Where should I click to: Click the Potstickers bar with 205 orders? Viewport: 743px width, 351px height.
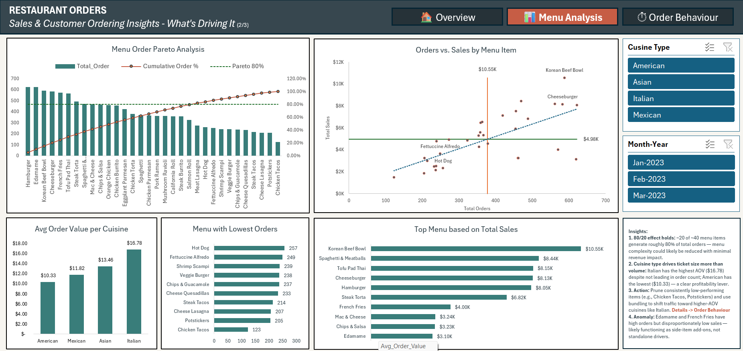[242, 321]
